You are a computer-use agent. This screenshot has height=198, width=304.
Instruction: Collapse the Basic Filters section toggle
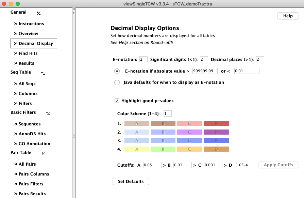coord(48,113)
